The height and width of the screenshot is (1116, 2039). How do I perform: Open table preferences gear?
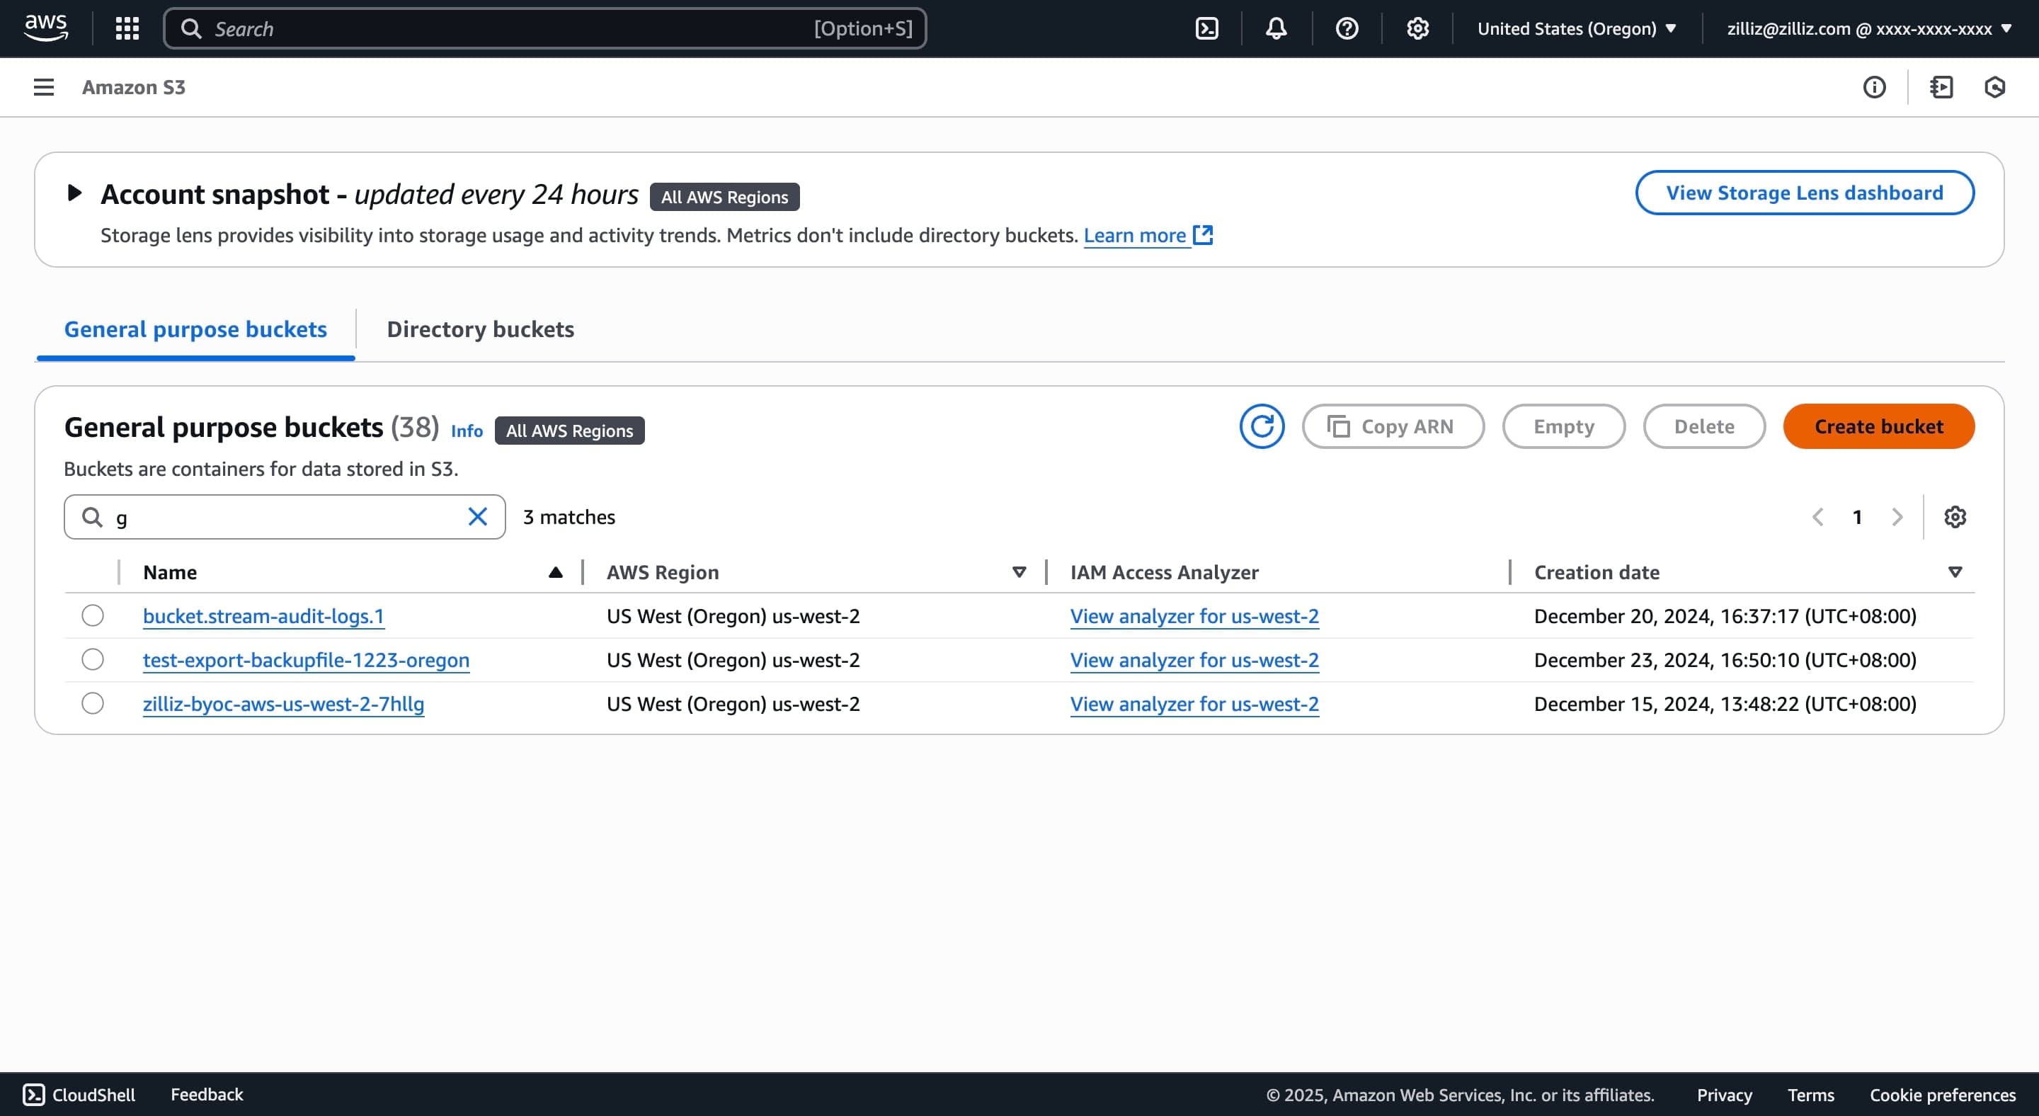tap(1955, 517)
